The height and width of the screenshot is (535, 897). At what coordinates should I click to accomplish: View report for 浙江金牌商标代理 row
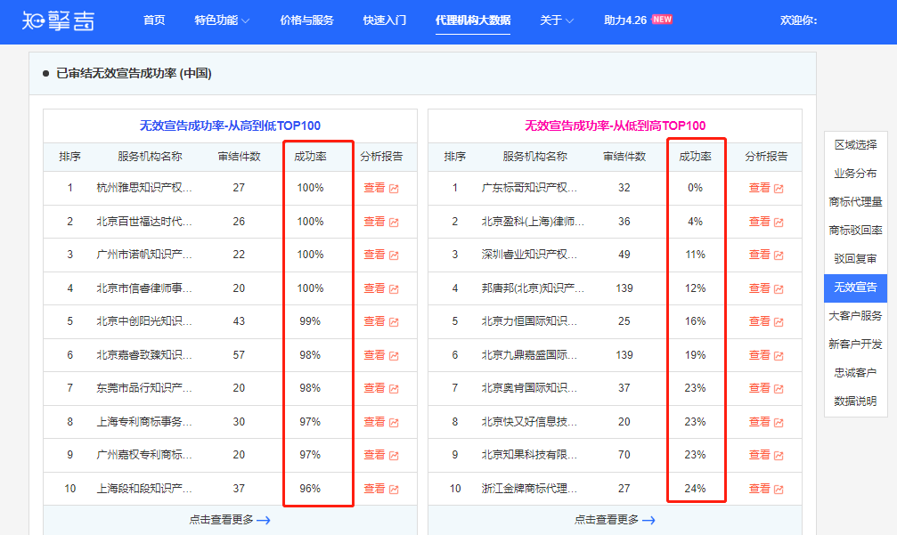point(766,489)
